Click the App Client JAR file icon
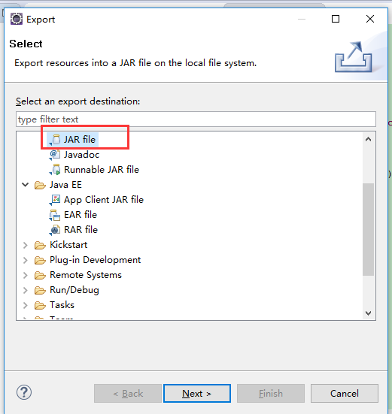The height and width of the screenshot is (414, 392). tap(55, 200)
